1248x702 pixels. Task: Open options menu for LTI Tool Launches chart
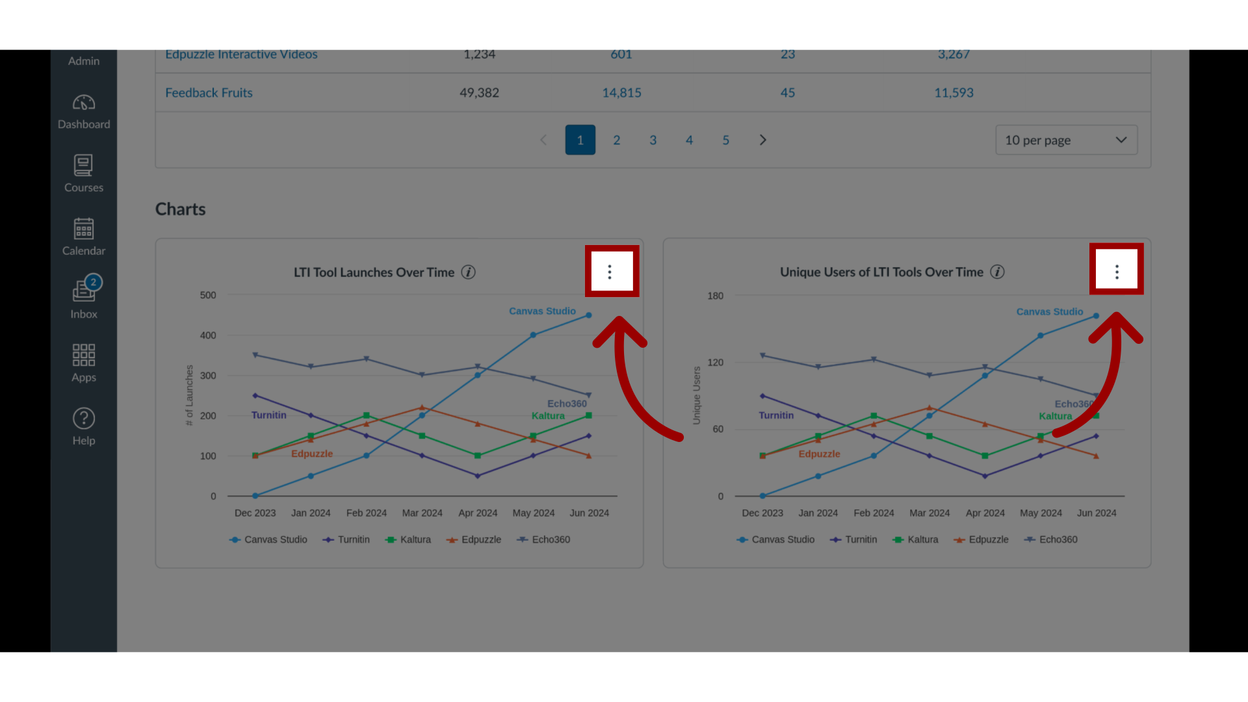610,272
